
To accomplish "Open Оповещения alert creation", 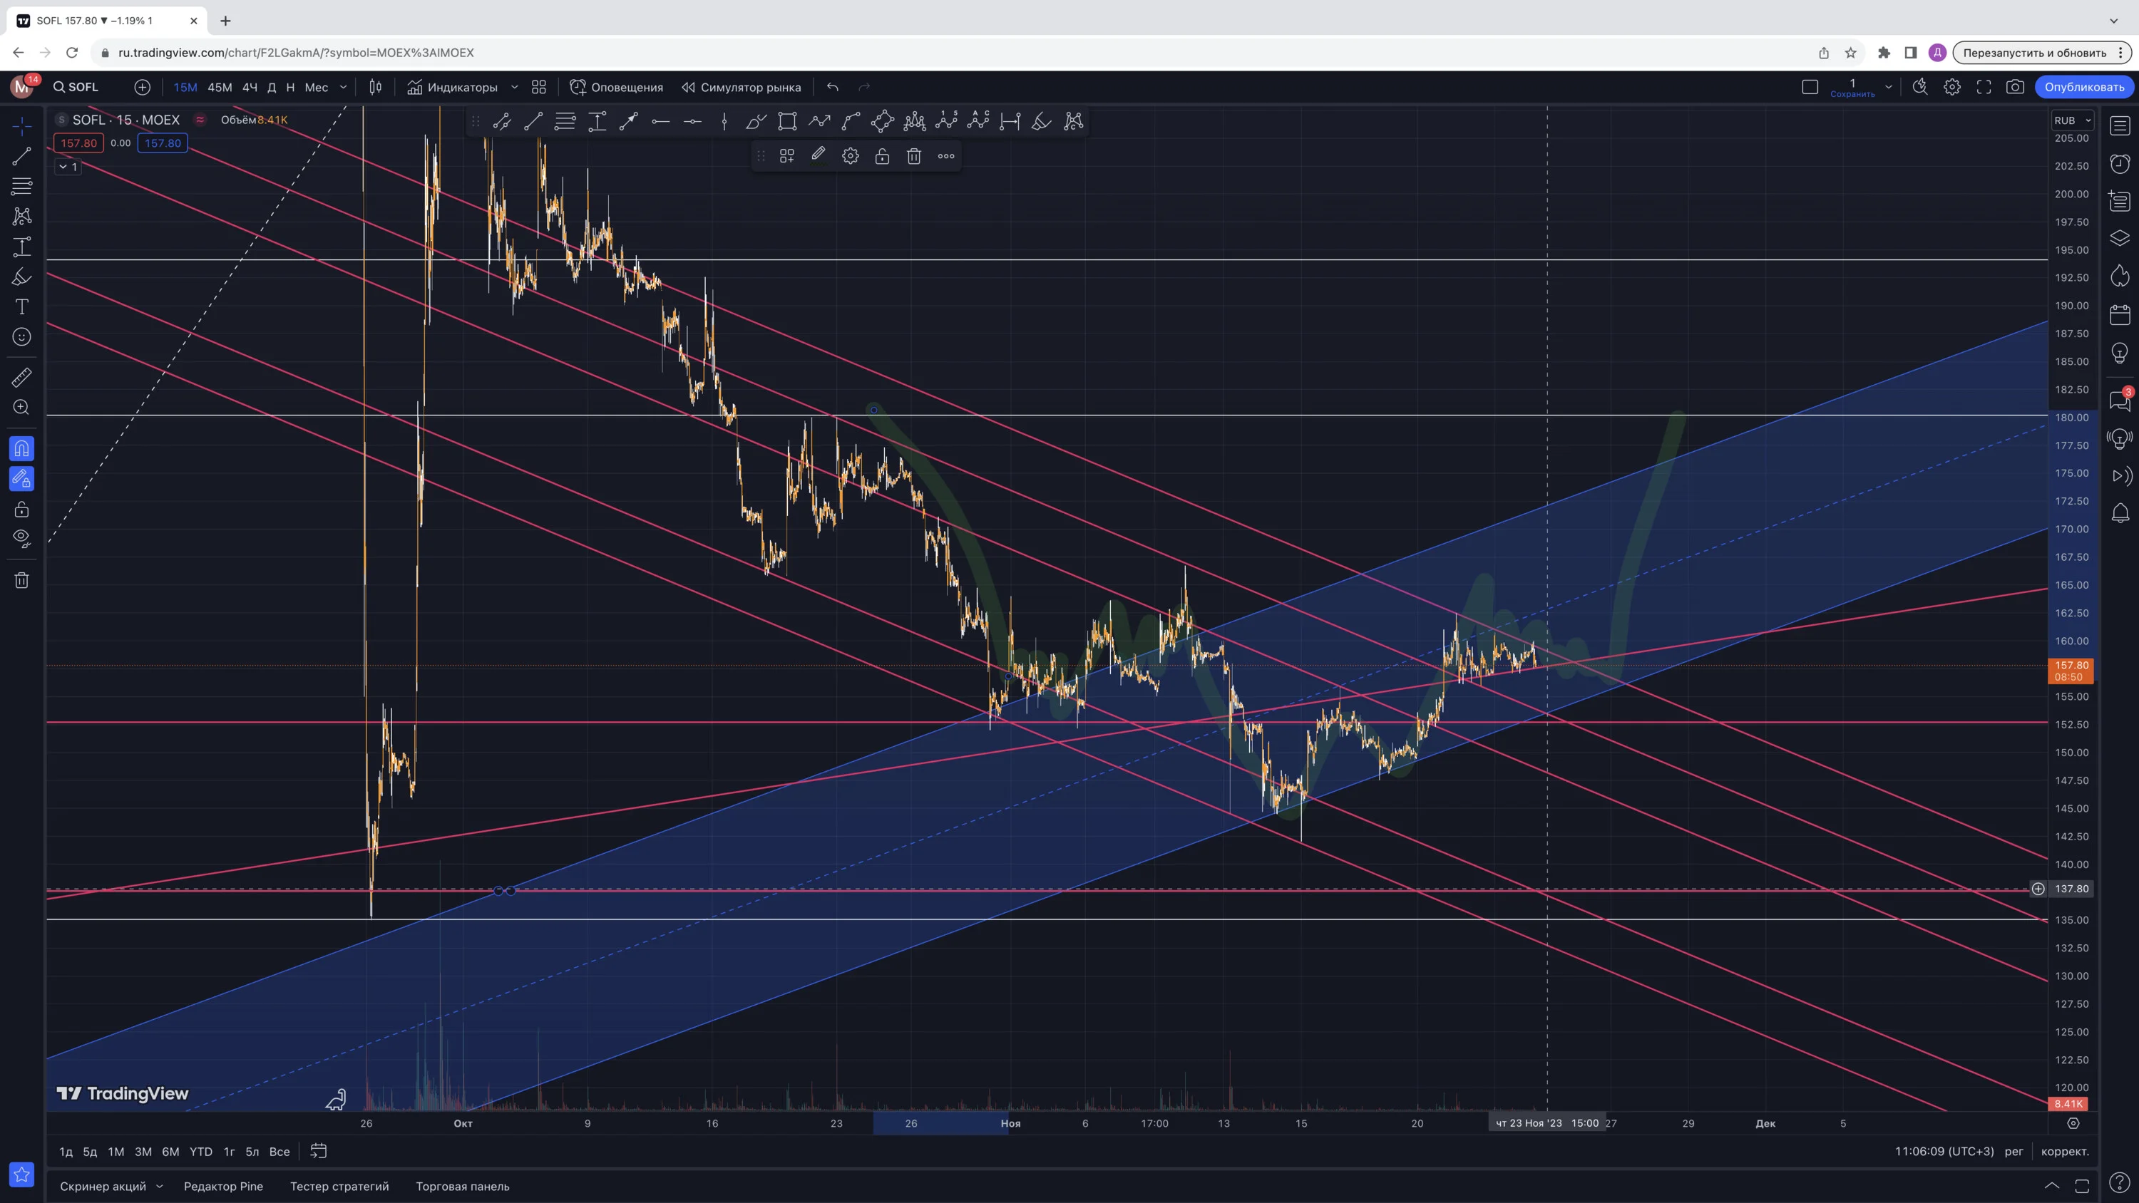I will (616, 87).
